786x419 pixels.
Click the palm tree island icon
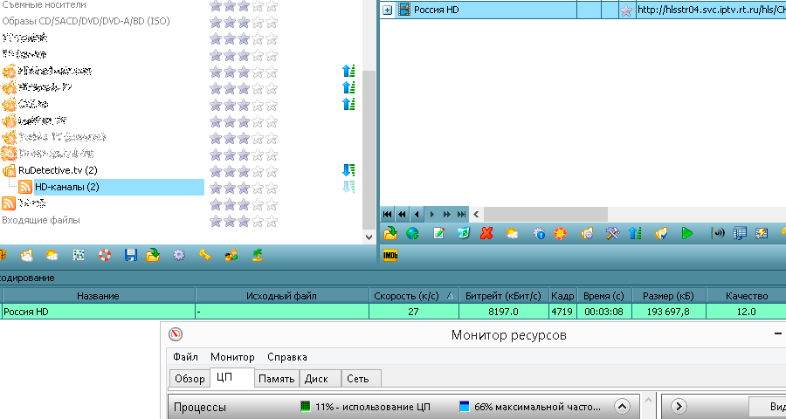[x=258, y=256]
